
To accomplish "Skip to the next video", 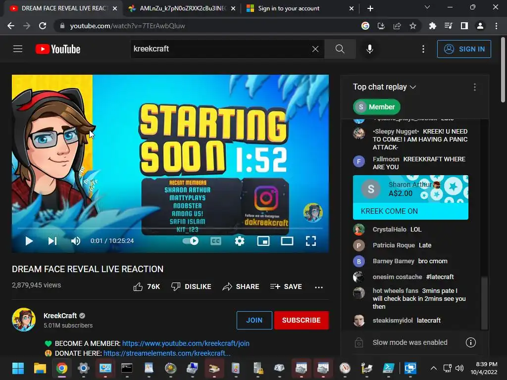I will click(52, 241).
